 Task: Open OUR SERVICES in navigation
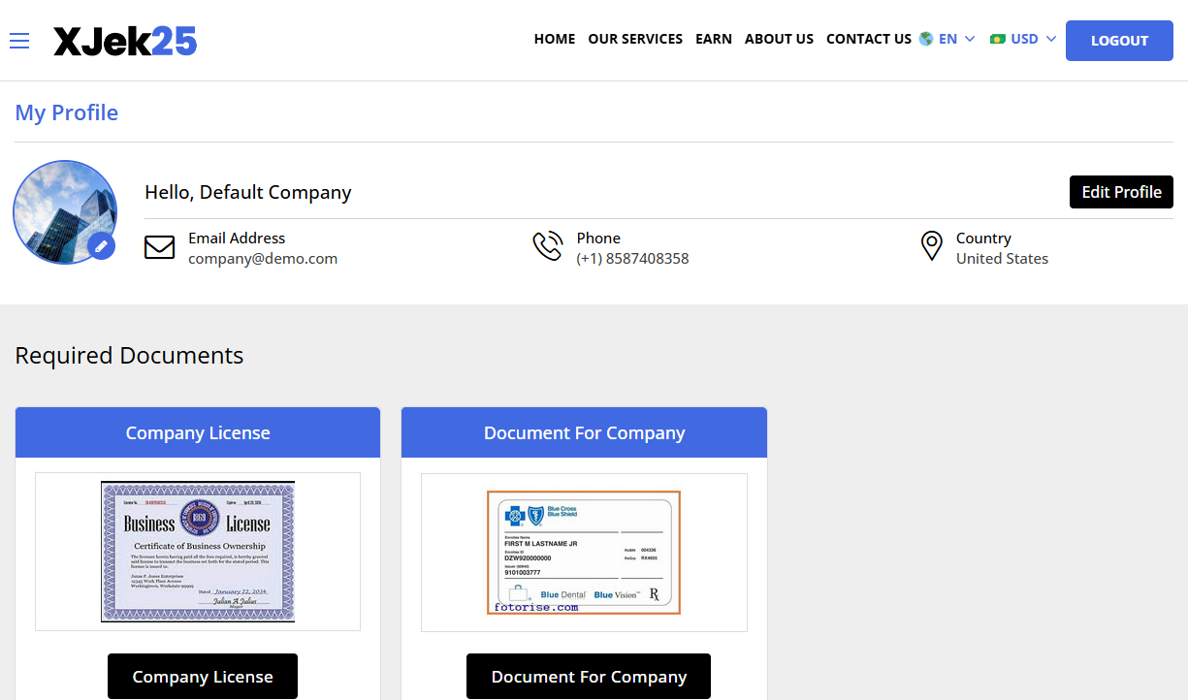(635, 40)
